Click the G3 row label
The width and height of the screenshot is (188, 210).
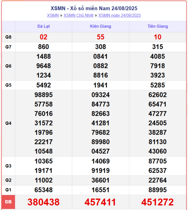8,166
